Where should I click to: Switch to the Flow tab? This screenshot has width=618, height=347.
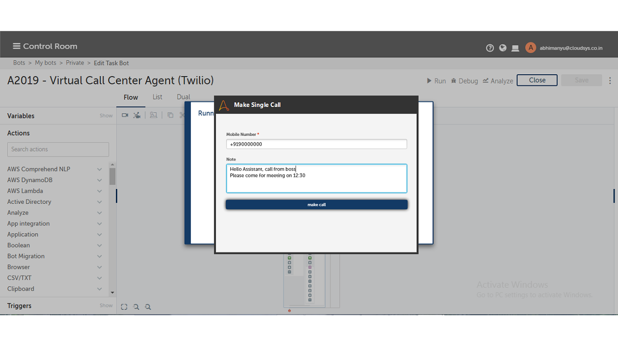point(131,97)
